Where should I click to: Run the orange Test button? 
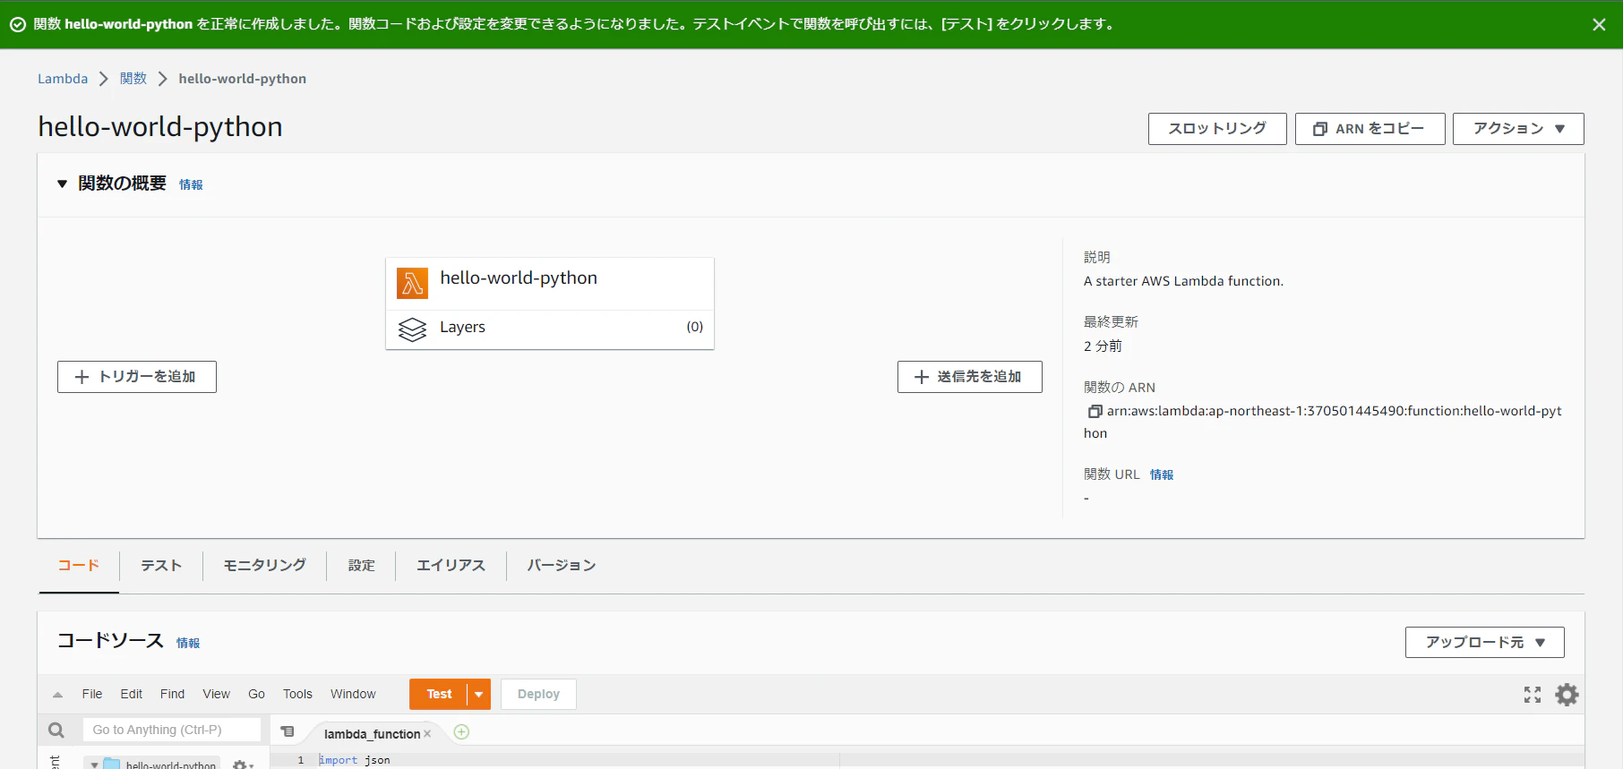point(439,694)
